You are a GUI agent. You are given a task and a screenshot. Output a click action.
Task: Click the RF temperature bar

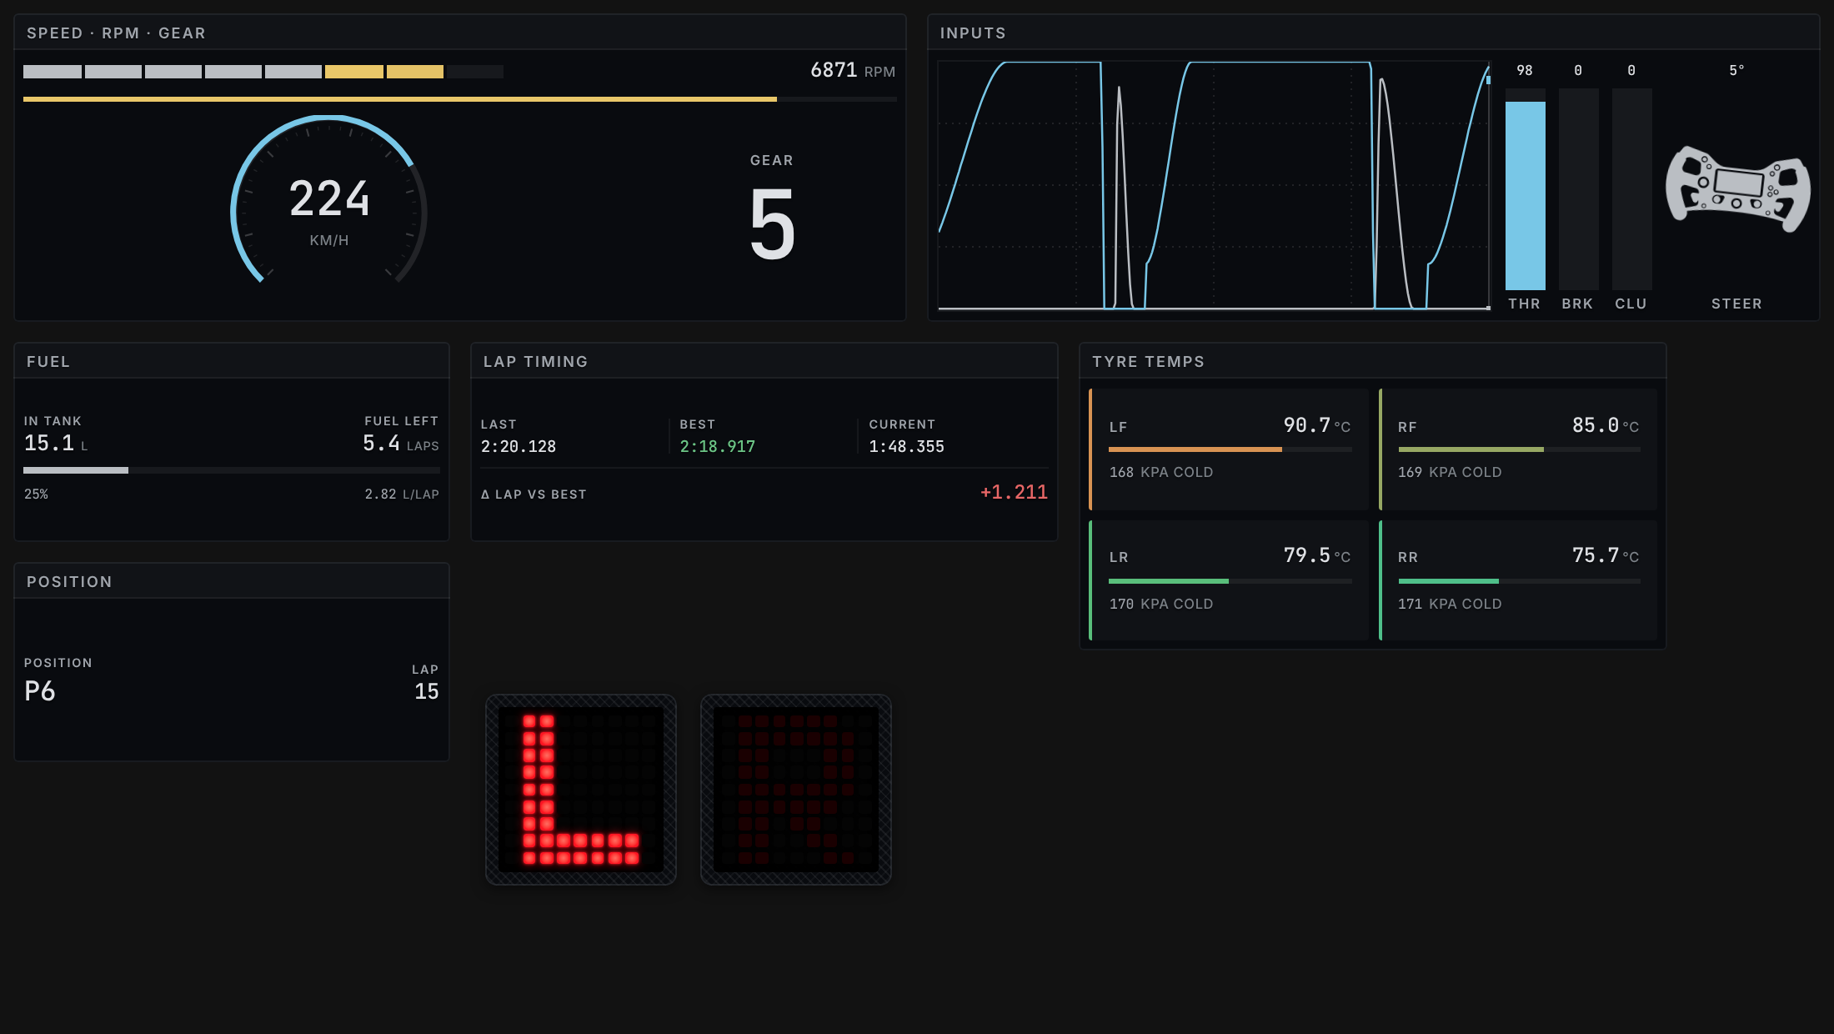[x=1519, y=449]
